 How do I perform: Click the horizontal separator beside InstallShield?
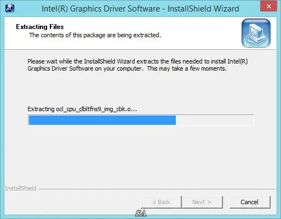157,189
